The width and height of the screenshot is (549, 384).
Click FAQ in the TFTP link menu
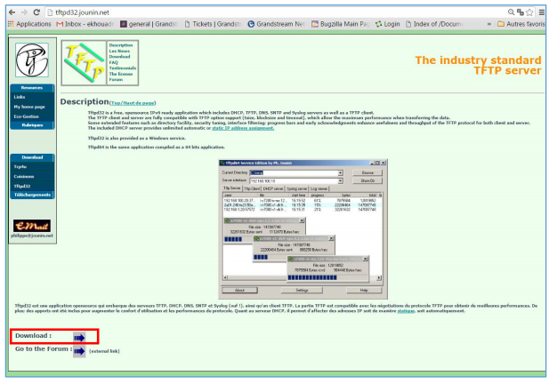[x=113, y=62]
